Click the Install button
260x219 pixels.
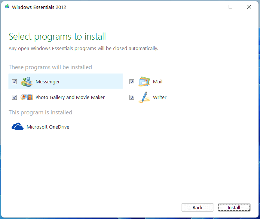click(234, 207)
